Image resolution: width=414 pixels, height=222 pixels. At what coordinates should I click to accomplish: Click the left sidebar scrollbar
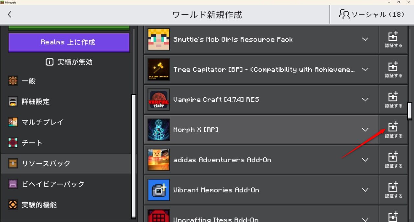click(x=134, y=156)
